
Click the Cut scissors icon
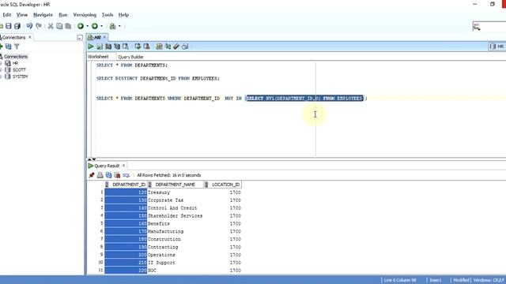(51, 26)
